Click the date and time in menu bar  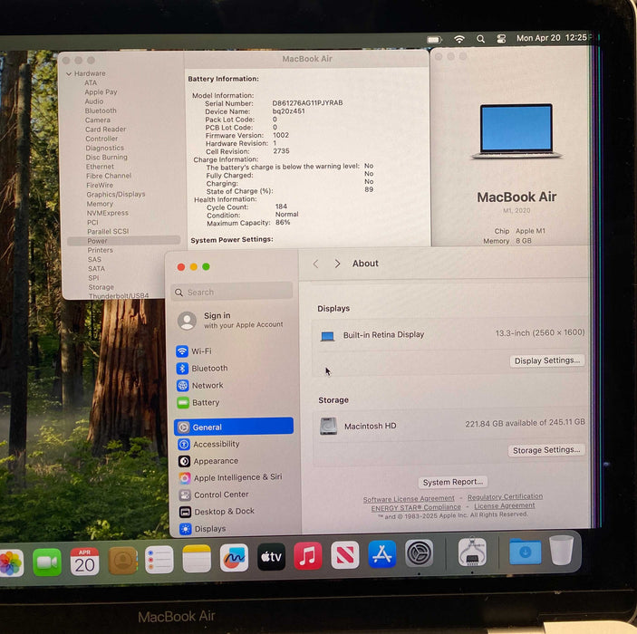coord(552,38)
